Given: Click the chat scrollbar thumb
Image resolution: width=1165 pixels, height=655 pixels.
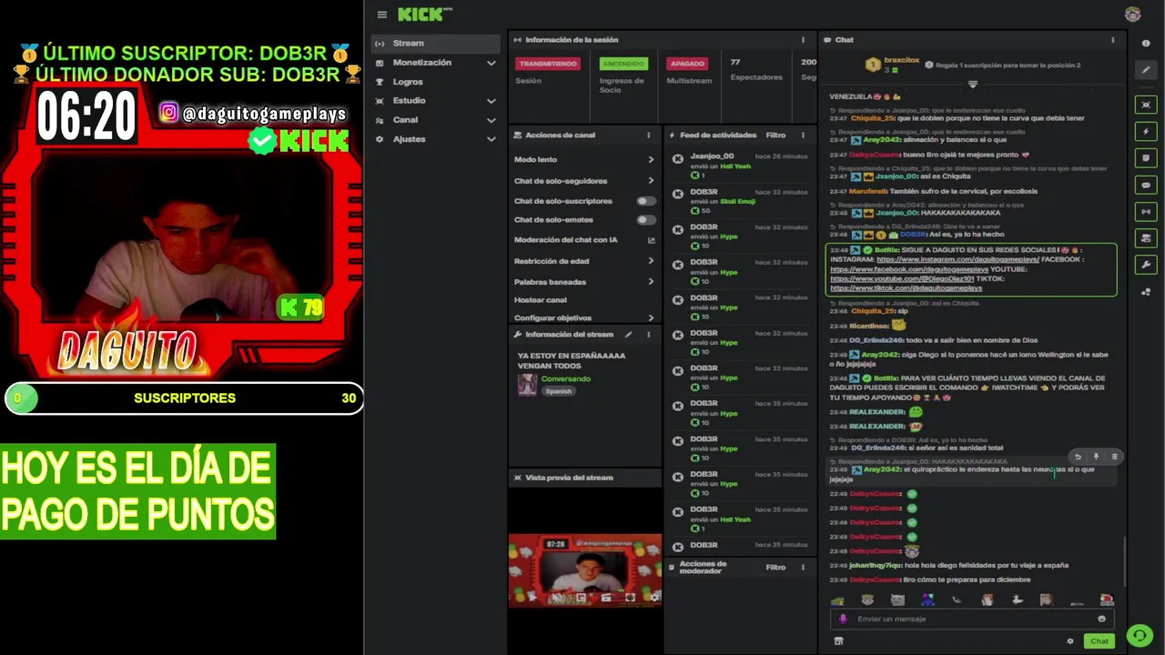Looking at the screenshot, I should pos(1126,562).
